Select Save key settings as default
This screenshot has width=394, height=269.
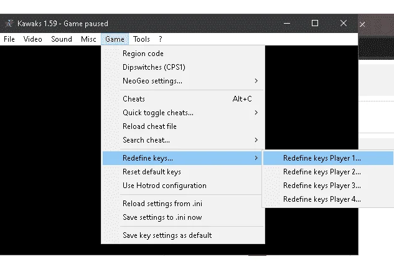183,235
